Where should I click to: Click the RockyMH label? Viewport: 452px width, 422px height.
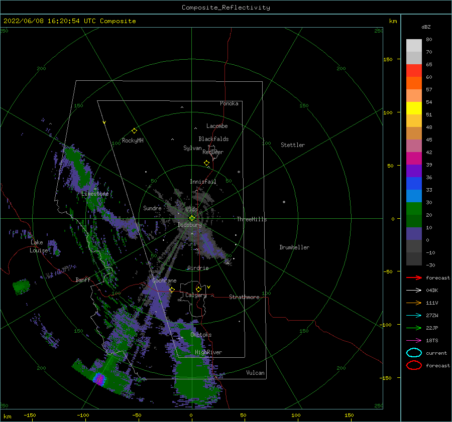133,140
